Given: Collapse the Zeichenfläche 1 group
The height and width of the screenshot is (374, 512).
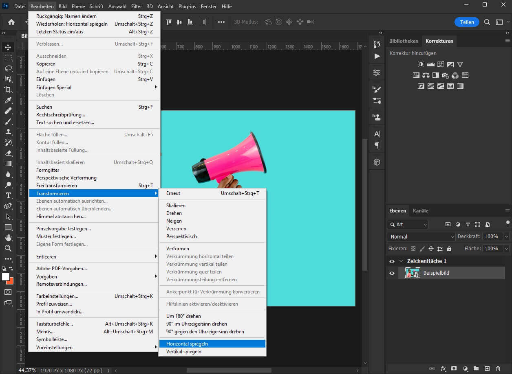Looking at the screenshot, I should click(x=401, y=261).
